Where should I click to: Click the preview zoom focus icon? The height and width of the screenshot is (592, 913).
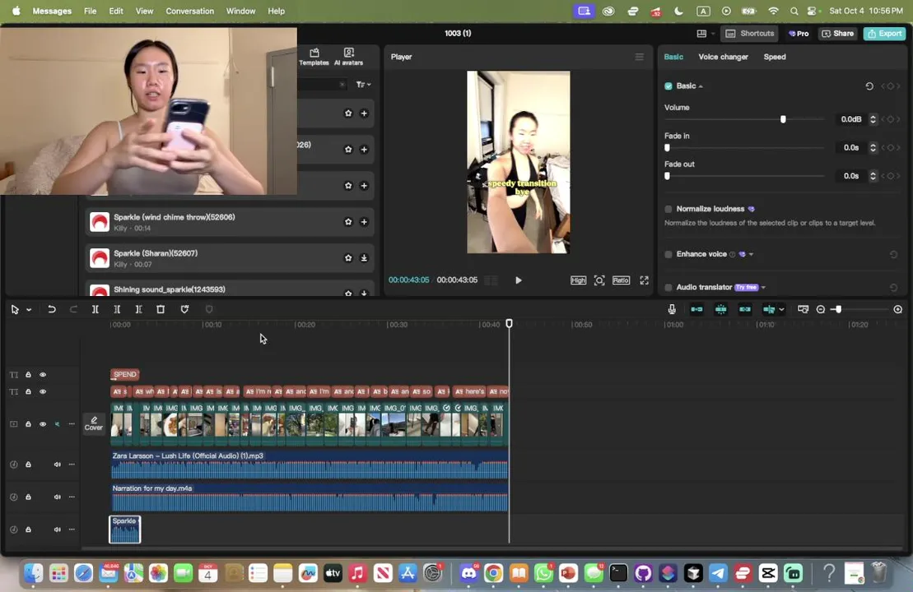599,280
